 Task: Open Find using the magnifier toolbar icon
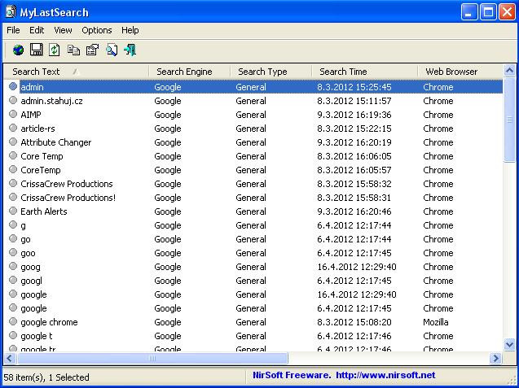point(112,50)
